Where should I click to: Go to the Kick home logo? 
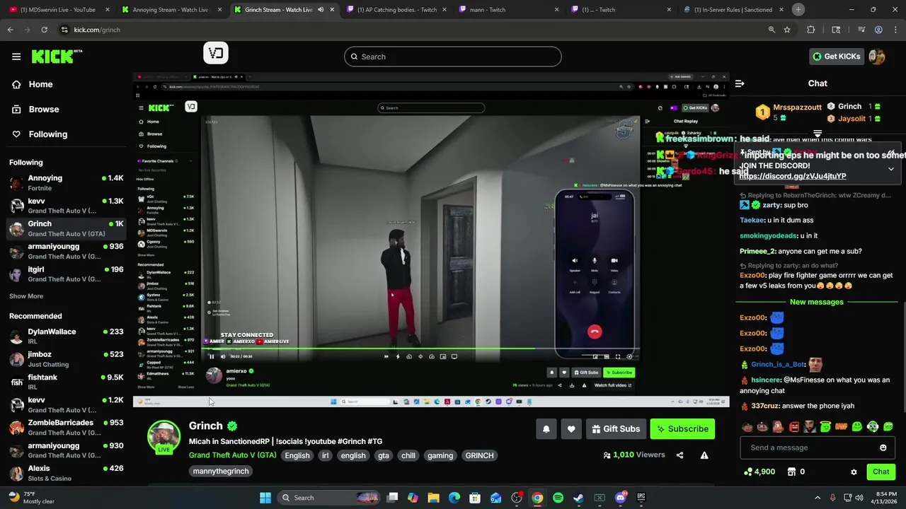click(56, 57)
